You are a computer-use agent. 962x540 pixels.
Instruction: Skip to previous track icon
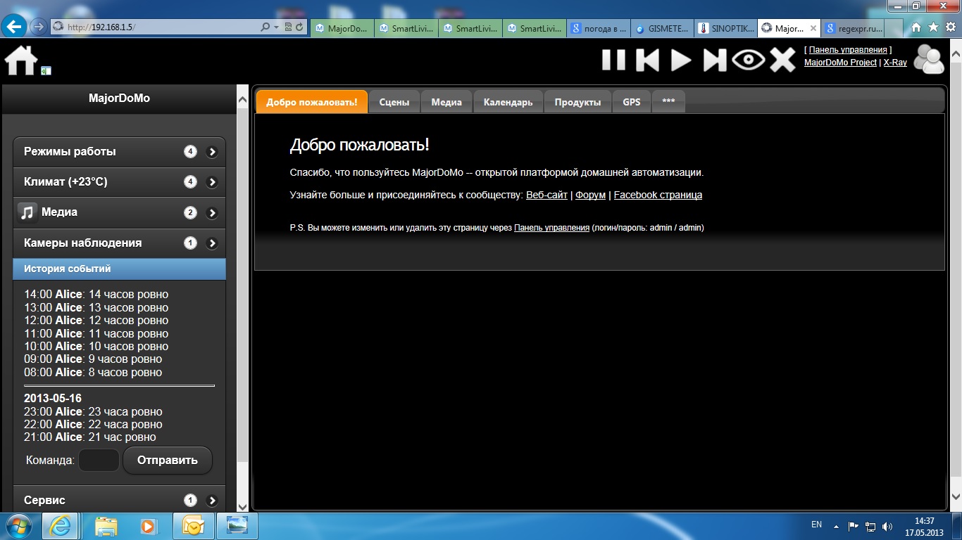click(x=647, y=60)
